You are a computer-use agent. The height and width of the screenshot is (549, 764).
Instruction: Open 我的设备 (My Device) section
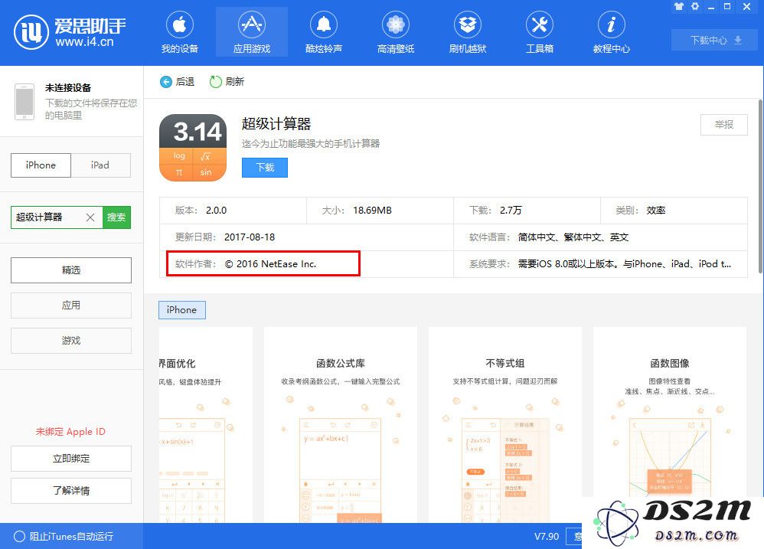[180, 33]
